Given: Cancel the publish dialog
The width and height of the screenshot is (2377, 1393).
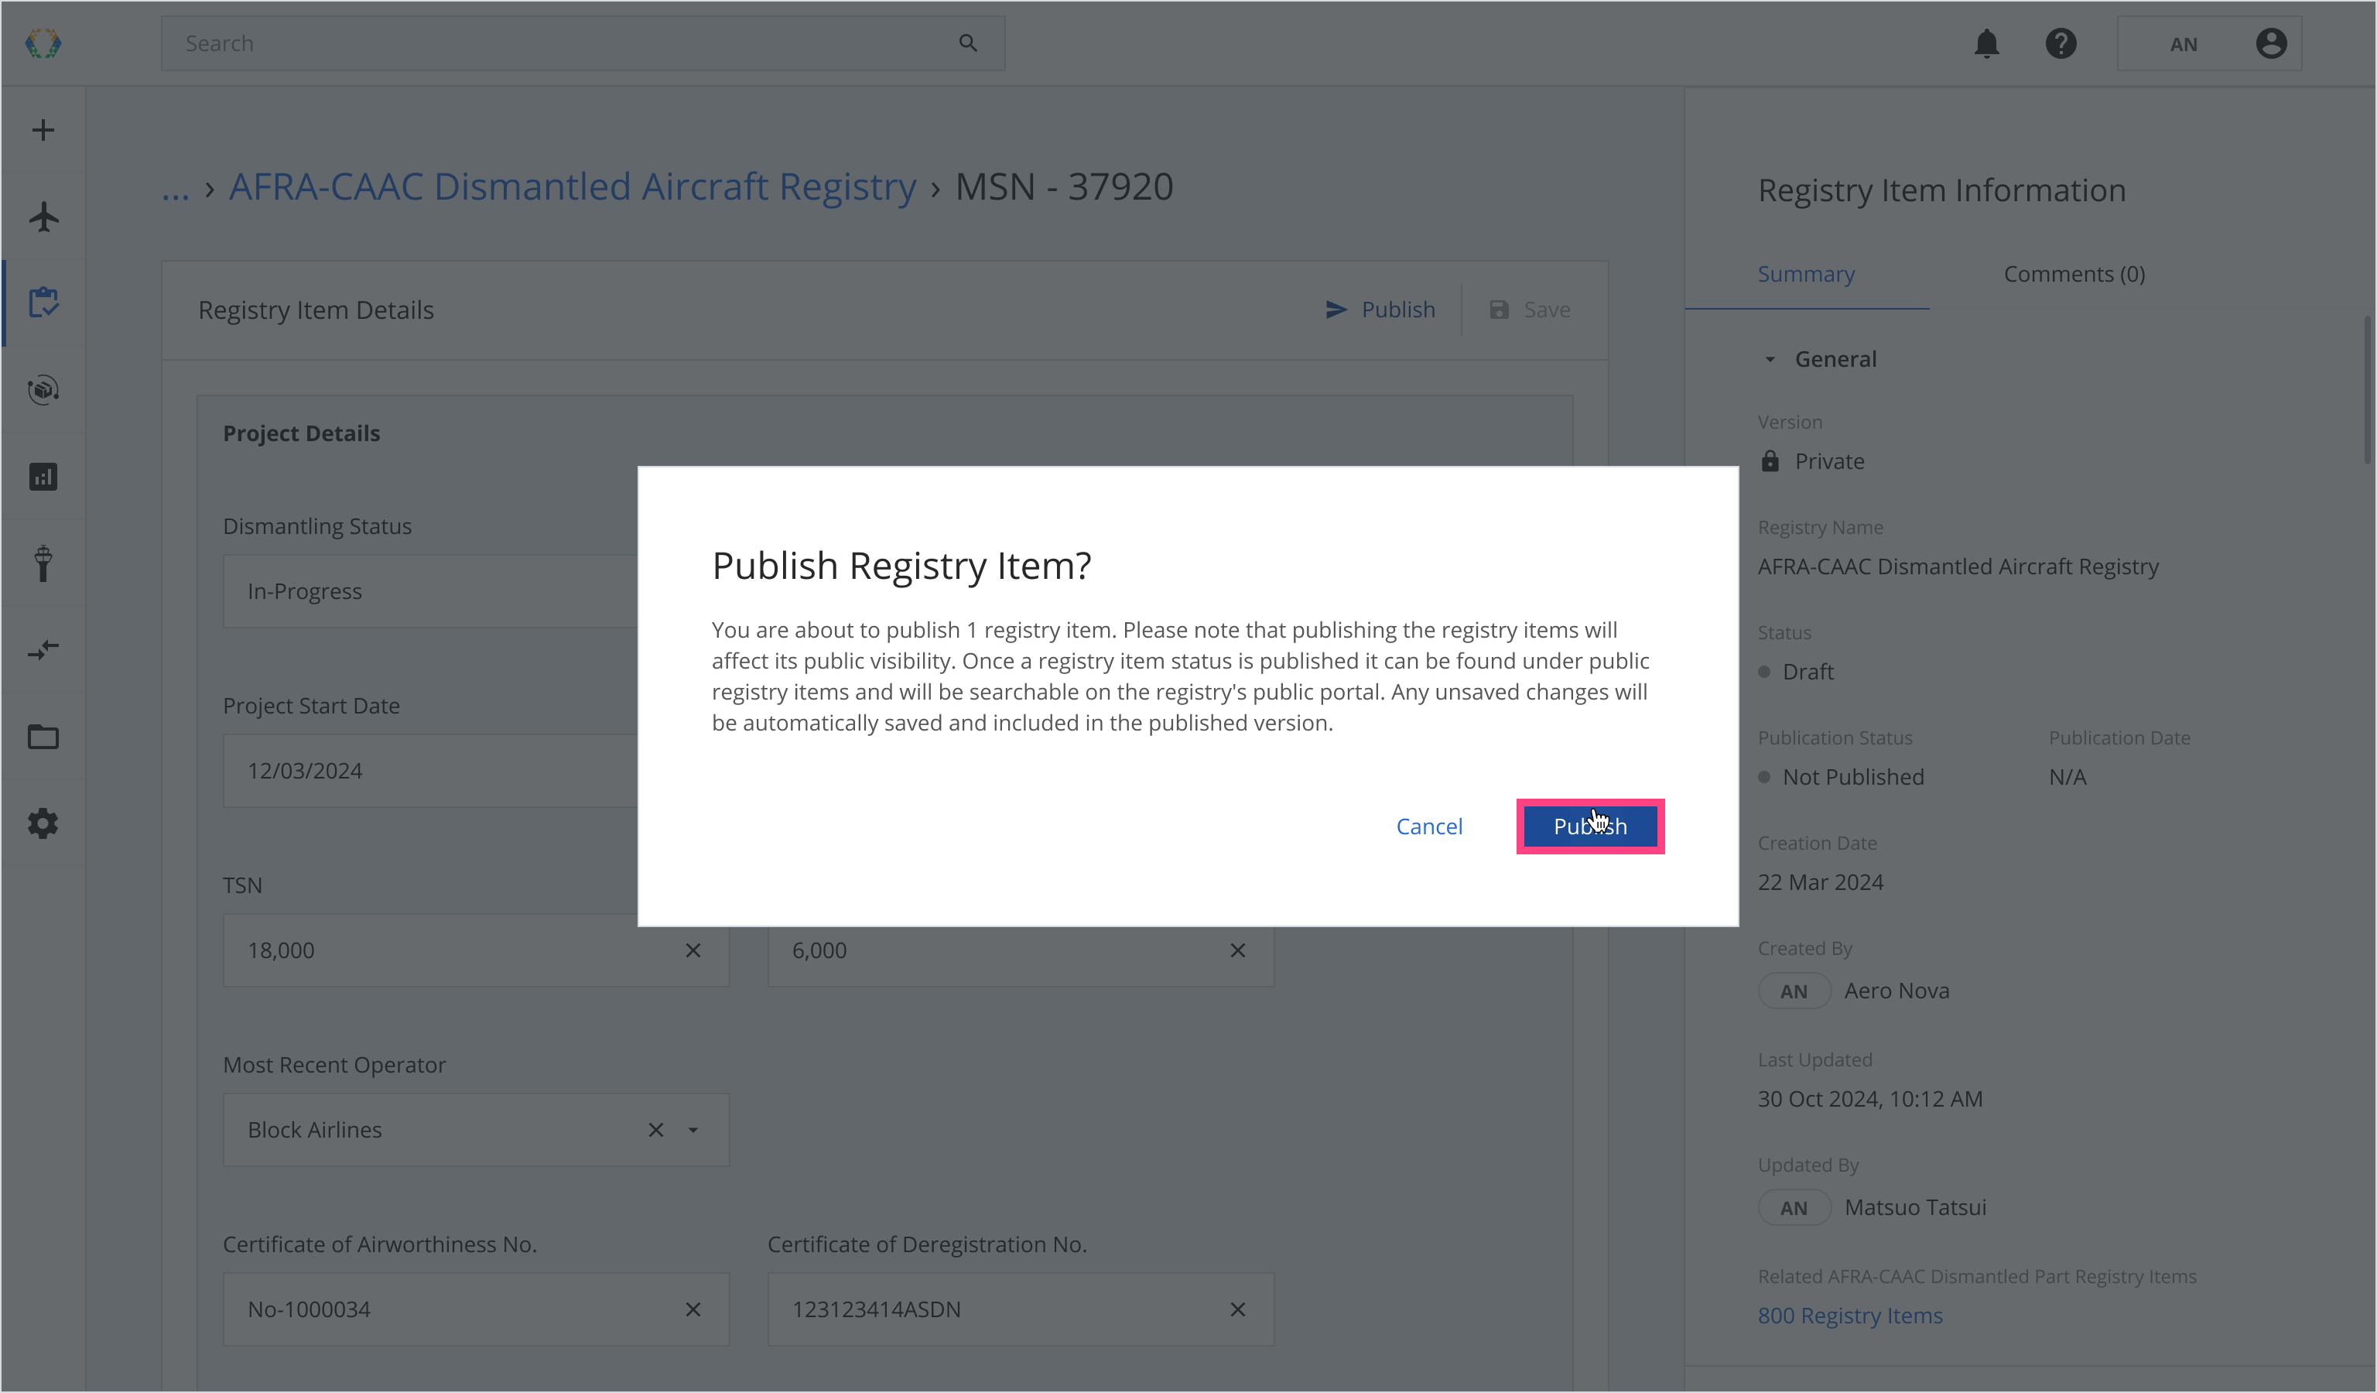Looking at the screenshot, I should point(1428,827).
